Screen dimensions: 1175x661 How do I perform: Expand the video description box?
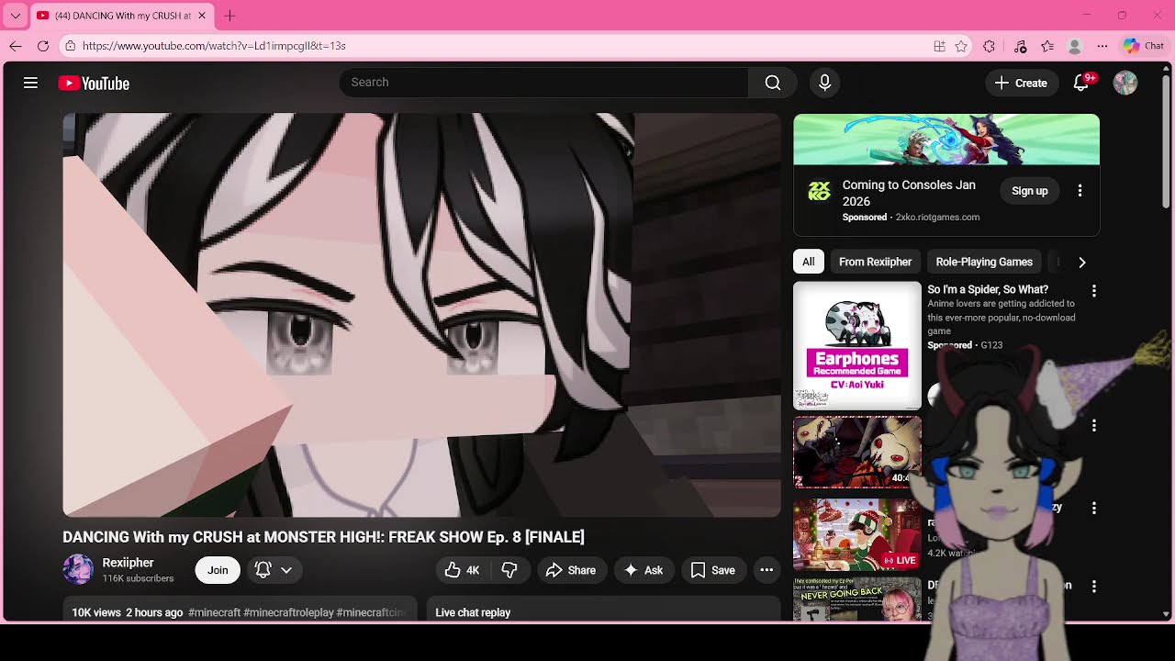click(x=240, y=611)
